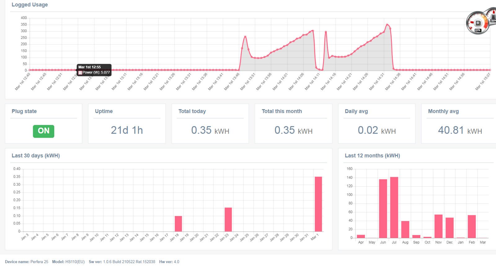Select the Jun bar in 12 months chart
The height and width of the screenshot is (266, 496).
coord(383,209)
